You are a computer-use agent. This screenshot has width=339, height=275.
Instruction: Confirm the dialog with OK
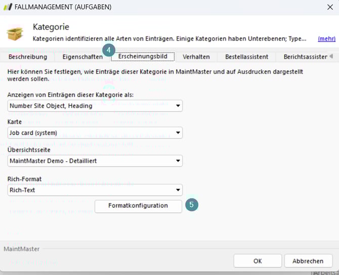[257, 261]
